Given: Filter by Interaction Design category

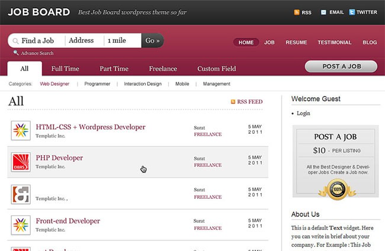Looking at the screenshot, I should pyautogui.click(x=143, y=84).
